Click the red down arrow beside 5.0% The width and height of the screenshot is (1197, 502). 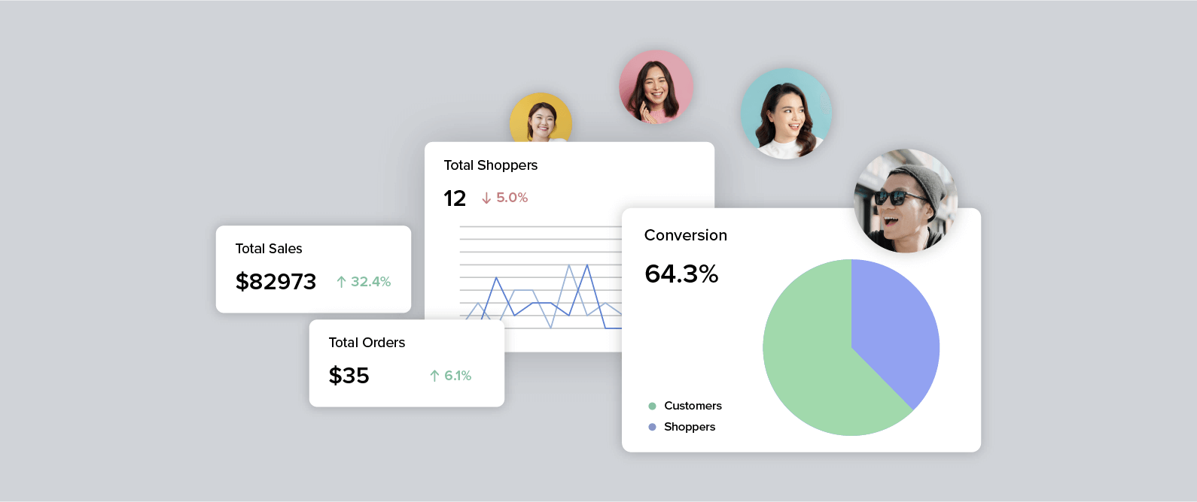486,198
